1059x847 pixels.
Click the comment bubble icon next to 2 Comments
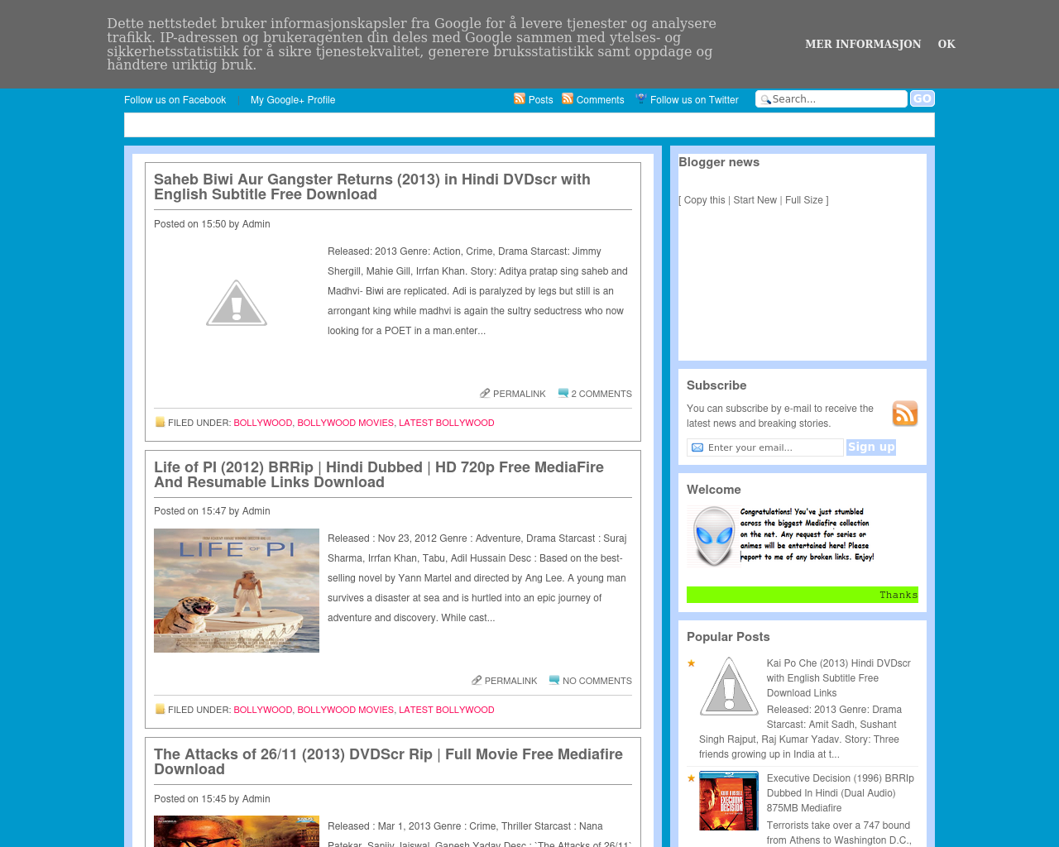click(563, 393)
